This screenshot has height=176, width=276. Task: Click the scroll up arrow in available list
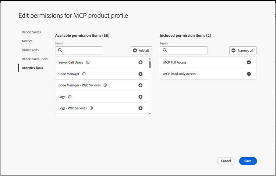150,59
